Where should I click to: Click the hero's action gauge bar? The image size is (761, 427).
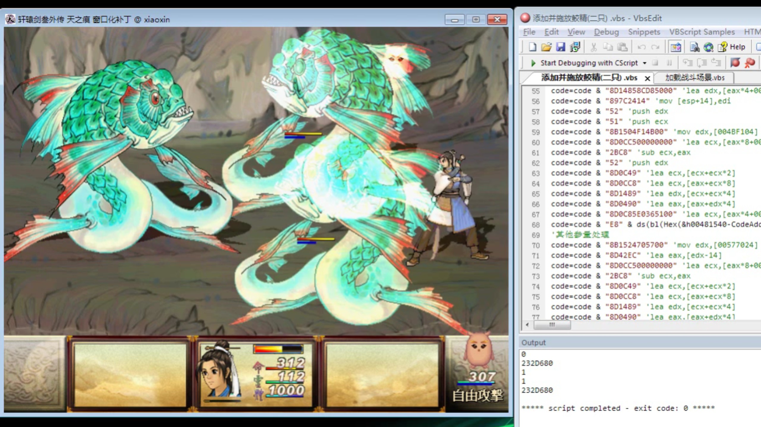coord(278,349)
